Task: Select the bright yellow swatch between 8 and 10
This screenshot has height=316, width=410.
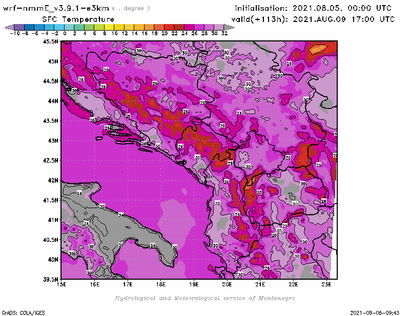Action: point(109,27)
